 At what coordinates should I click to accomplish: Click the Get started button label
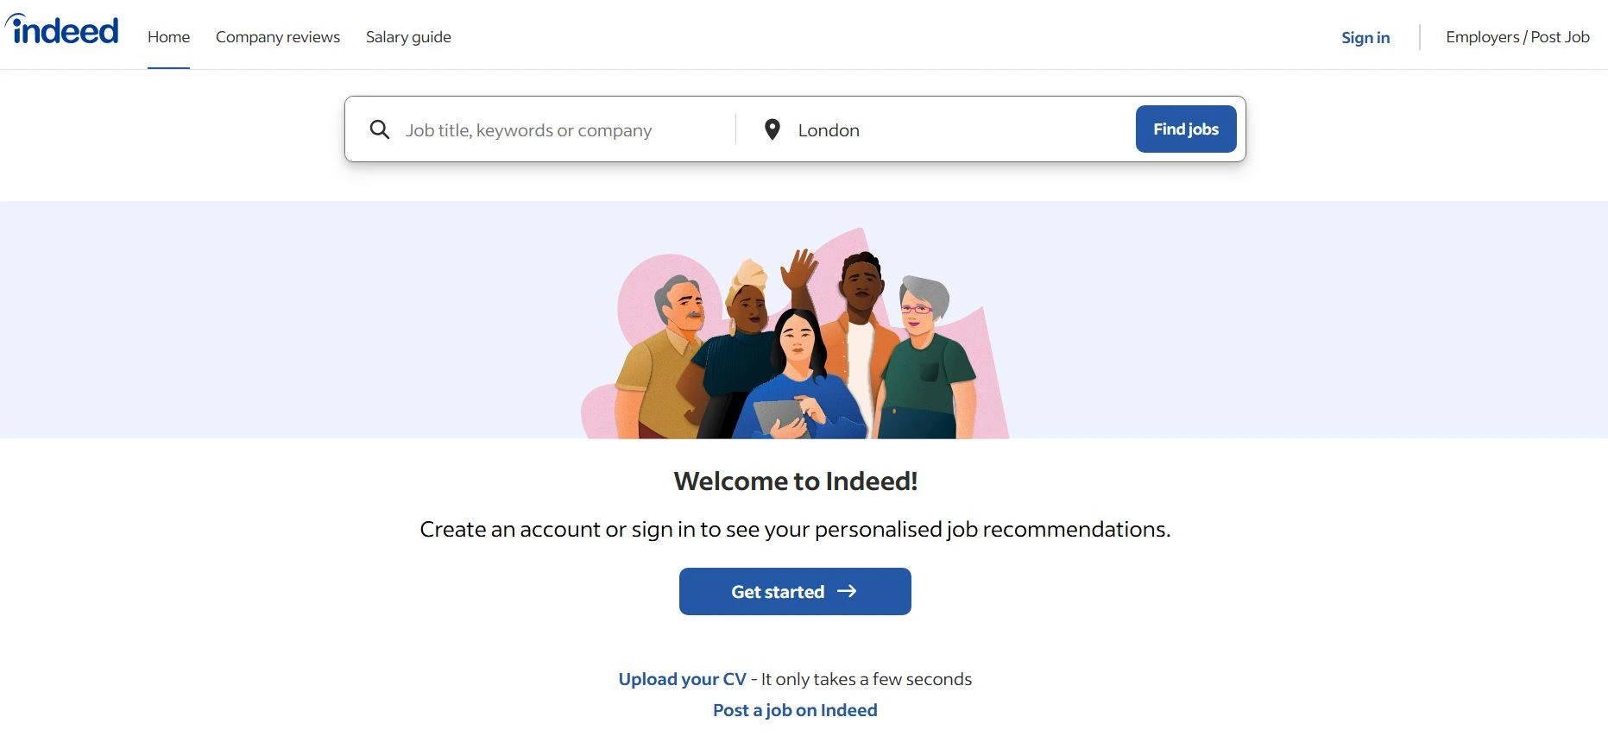[777, 592]
